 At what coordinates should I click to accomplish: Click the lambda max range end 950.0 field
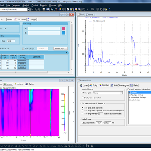tap(108, 123)
